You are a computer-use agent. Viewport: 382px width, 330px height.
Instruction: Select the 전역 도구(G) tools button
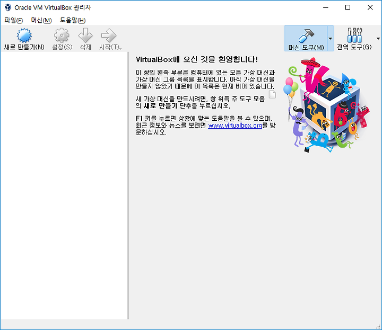[x=354, y=39]
